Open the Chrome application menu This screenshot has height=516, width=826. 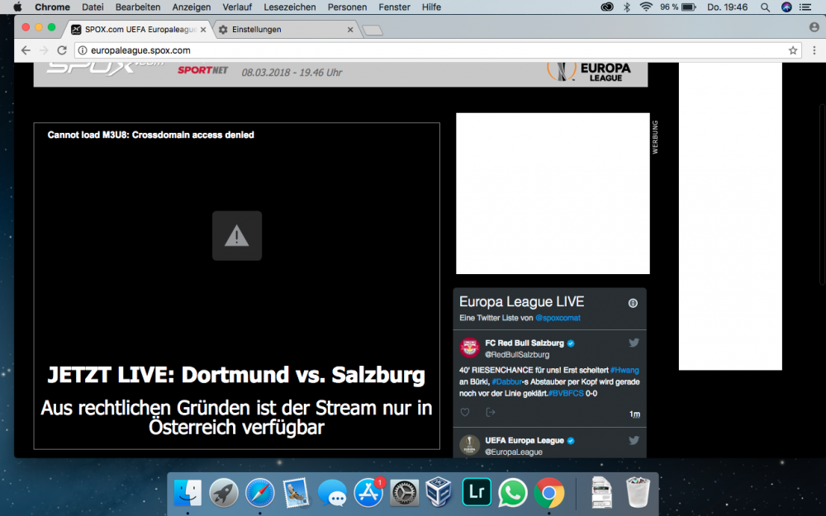coord(52,7)
